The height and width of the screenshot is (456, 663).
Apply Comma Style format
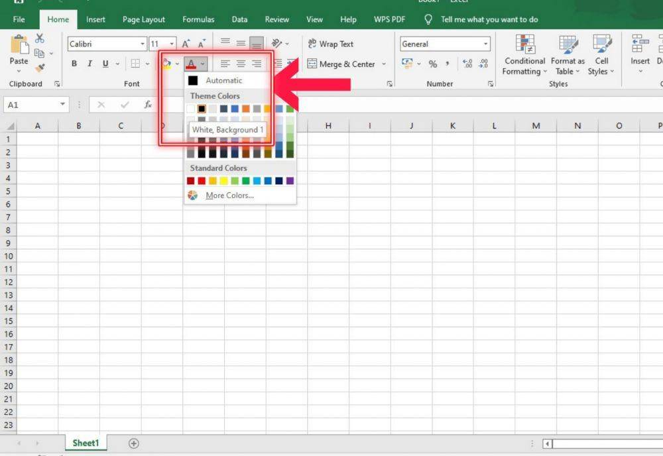pos(448,64)
